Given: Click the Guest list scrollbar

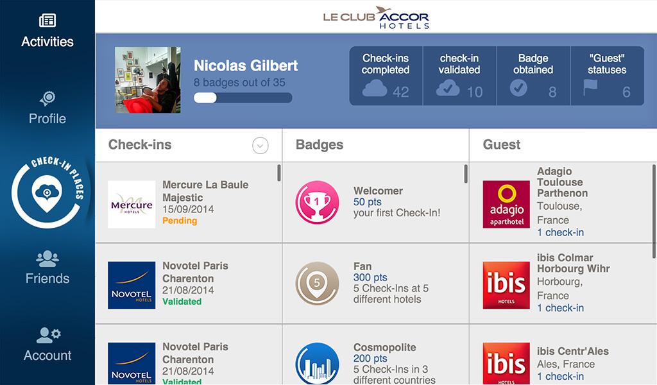Looking at the screenshot, I should pos(654,212).
